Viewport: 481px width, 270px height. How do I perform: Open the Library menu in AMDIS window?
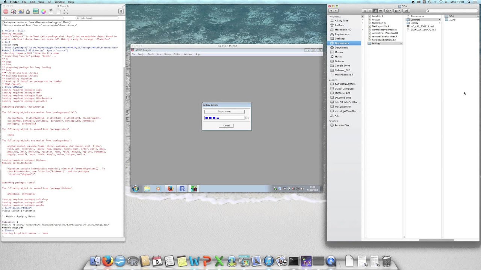tap(167, 54)
